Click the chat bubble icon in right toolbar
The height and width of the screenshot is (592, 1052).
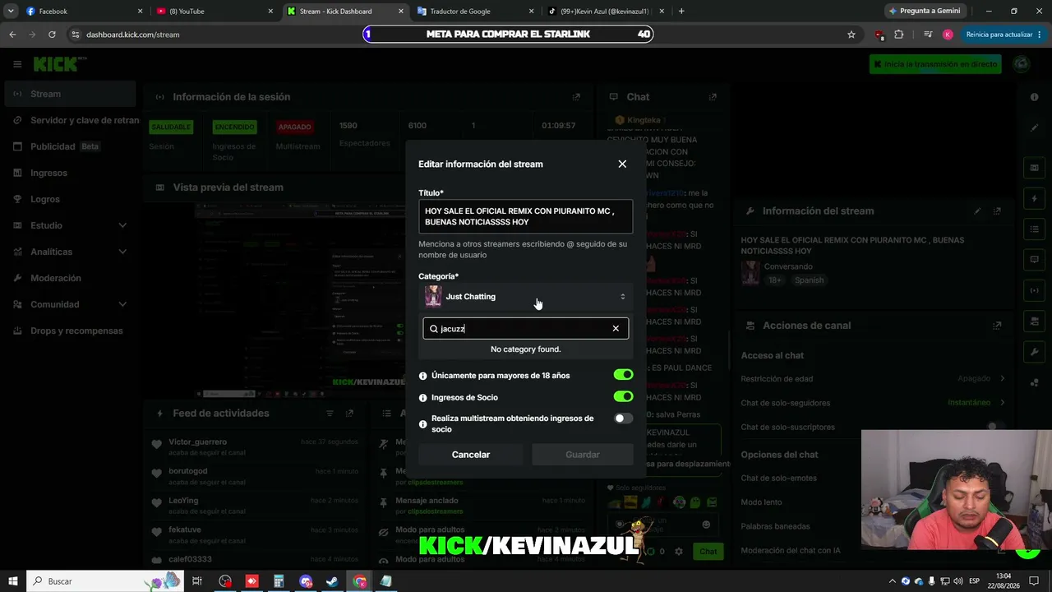point(1034,260)
